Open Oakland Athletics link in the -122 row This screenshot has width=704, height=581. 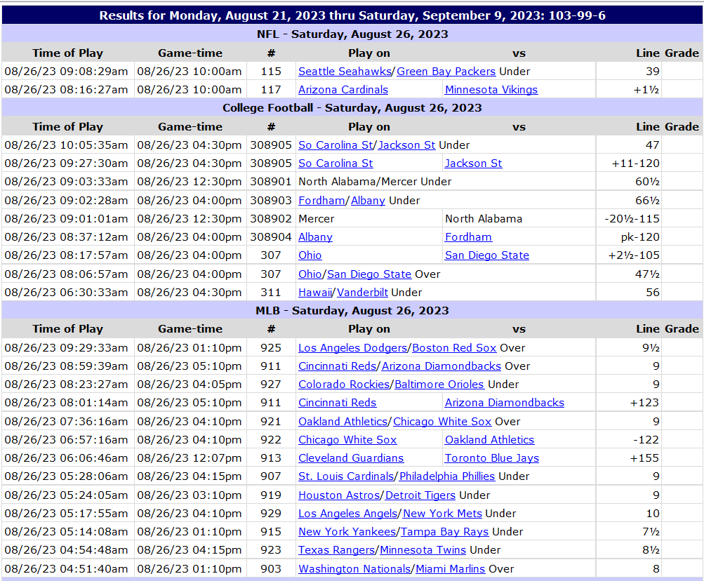[x=489, y=440]
